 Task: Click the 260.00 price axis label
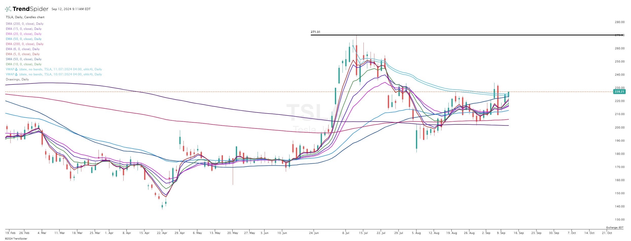point(620,48)
